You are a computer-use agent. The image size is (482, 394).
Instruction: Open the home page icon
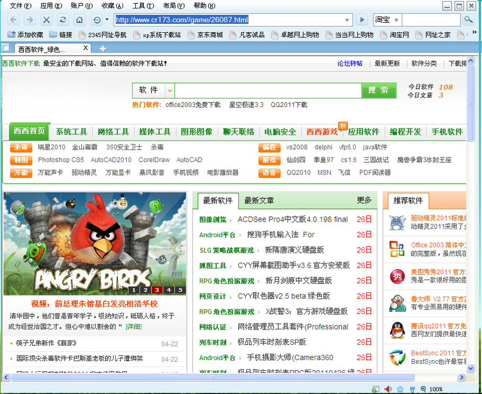[80, 20]
